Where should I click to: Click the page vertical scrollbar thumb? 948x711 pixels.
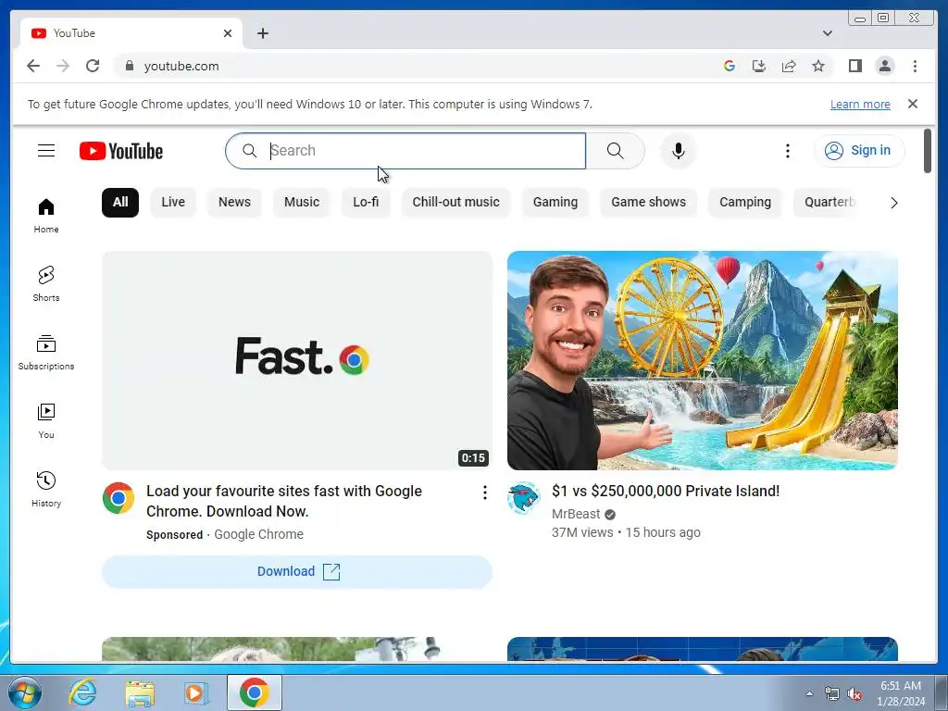(928, 151)
